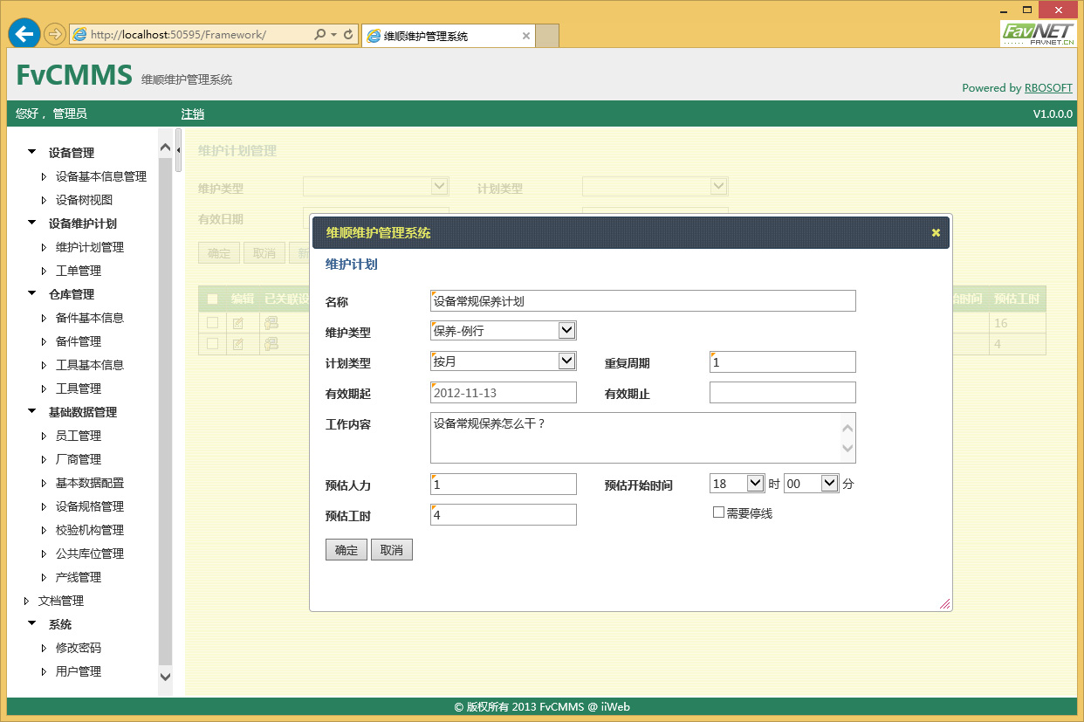The height and width of the screenshot is (722, 1084).
Task: Click the linked-device icon in the row showing 16
Action: click(x=271, y=323)
